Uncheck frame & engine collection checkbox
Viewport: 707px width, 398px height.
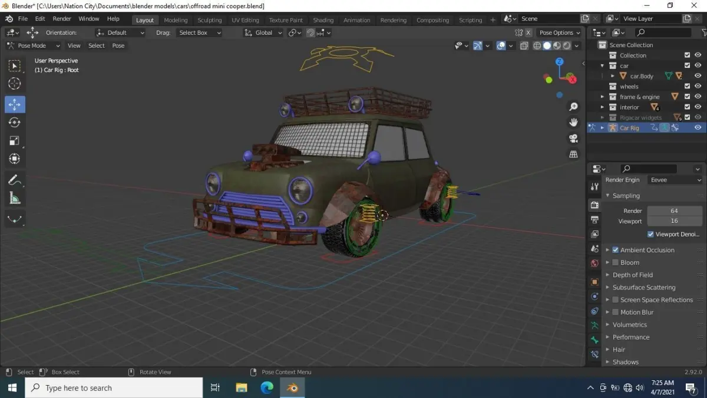tap(687, 97)
